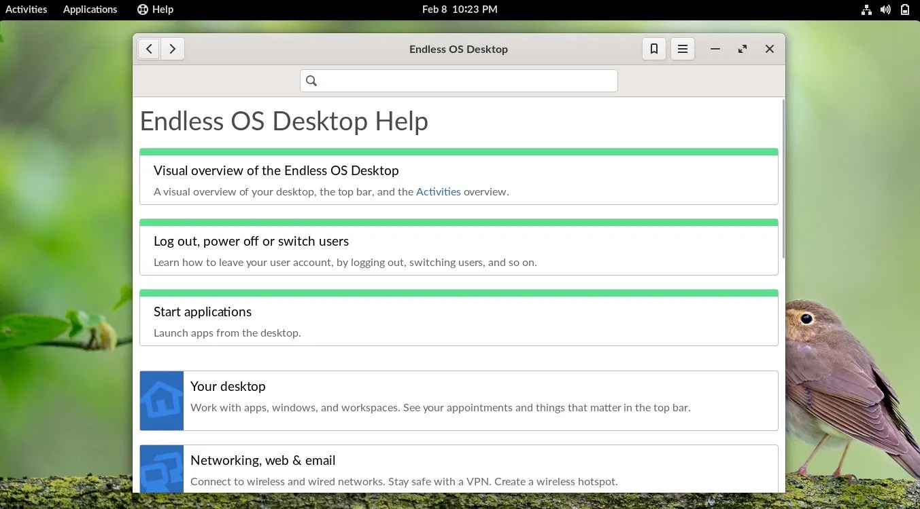Screen dimensions: 920x509
Task: Click the back navigation arrow
Action: tap(149, 48)
